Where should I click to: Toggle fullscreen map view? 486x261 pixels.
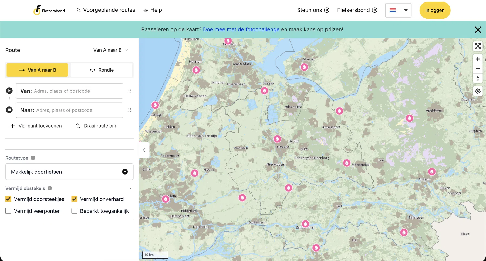pos(478,46)
